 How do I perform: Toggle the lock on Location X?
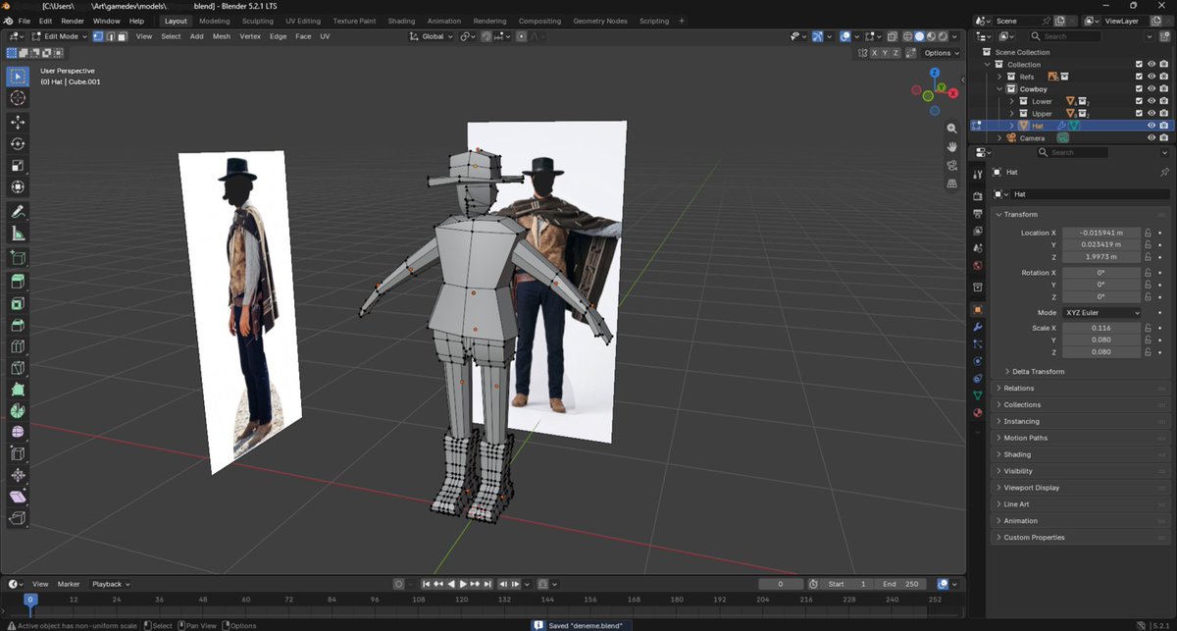1147,233
